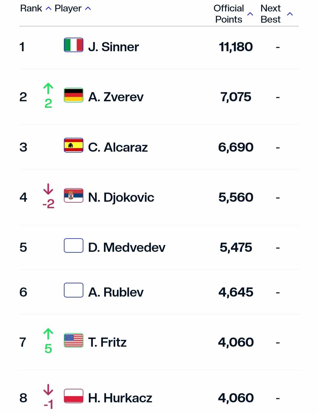Click Sinner's 11,180 points value
This screenshot has height=413, width=318.
coord(236,47)
